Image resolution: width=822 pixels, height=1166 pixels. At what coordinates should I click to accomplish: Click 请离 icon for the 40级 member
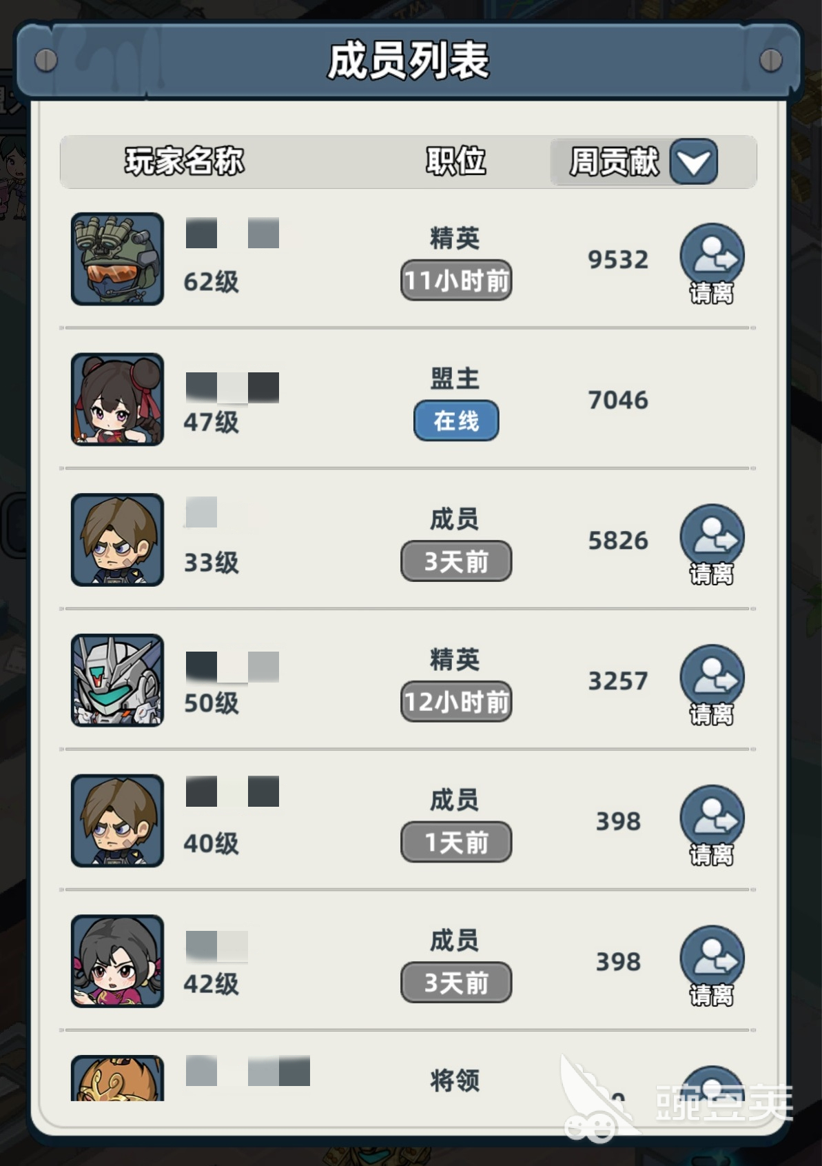tap(712, 825)
